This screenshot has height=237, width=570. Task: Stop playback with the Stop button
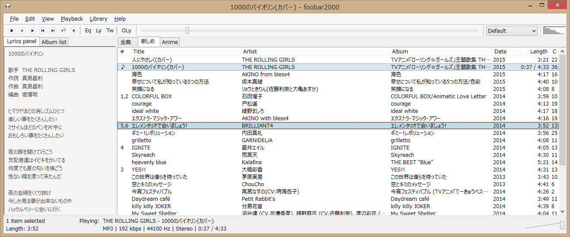tap(12, 31)
